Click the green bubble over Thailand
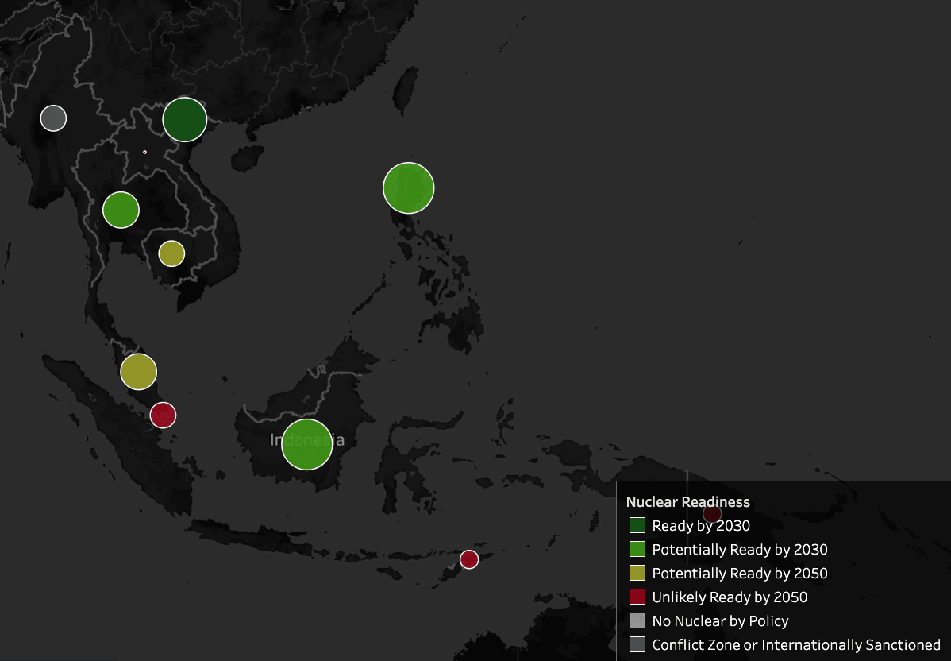This screenshot has width=951, height=661. (x=121, y=211)
